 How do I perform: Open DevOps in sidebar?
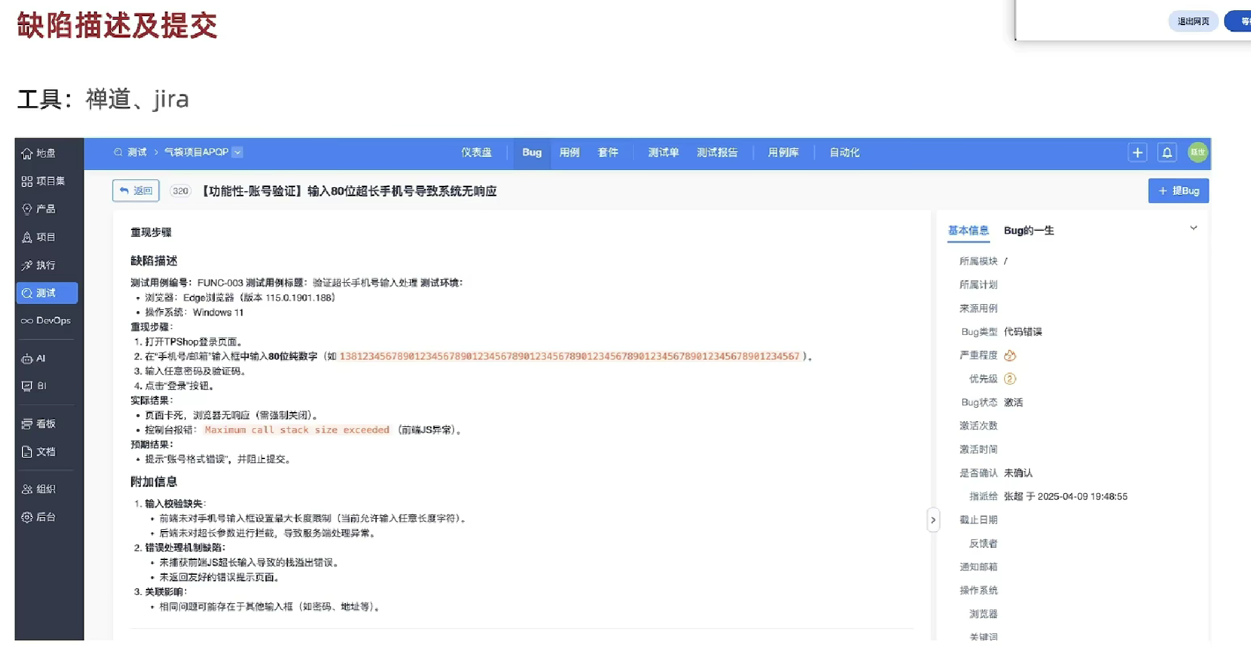click(x=46, y=320)
